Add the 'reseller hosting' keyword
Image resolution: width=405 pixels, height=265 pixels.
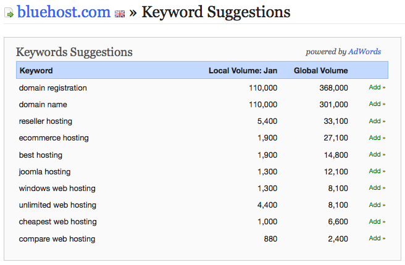[x=377, y=121]
